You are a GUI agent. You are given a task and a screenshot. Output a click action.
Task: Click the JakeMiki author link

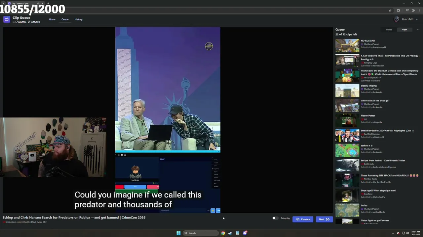[x=22, y=22]
